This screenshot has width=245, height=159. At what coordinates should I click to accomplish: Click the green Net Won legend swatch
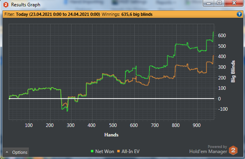click(92, 151)
